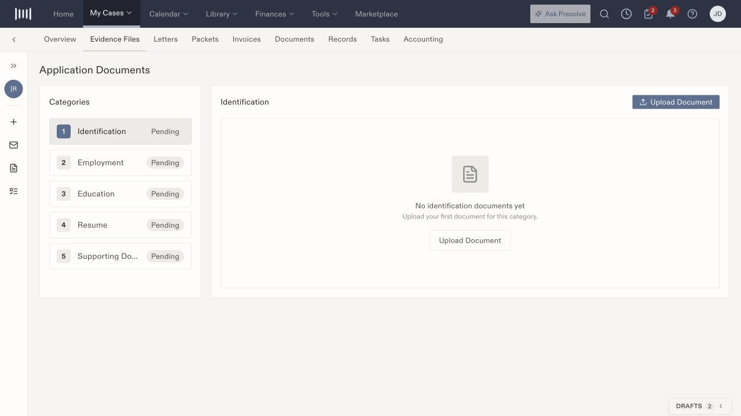
Task: Click the Presolve logo icon
Action: (23, 14)
